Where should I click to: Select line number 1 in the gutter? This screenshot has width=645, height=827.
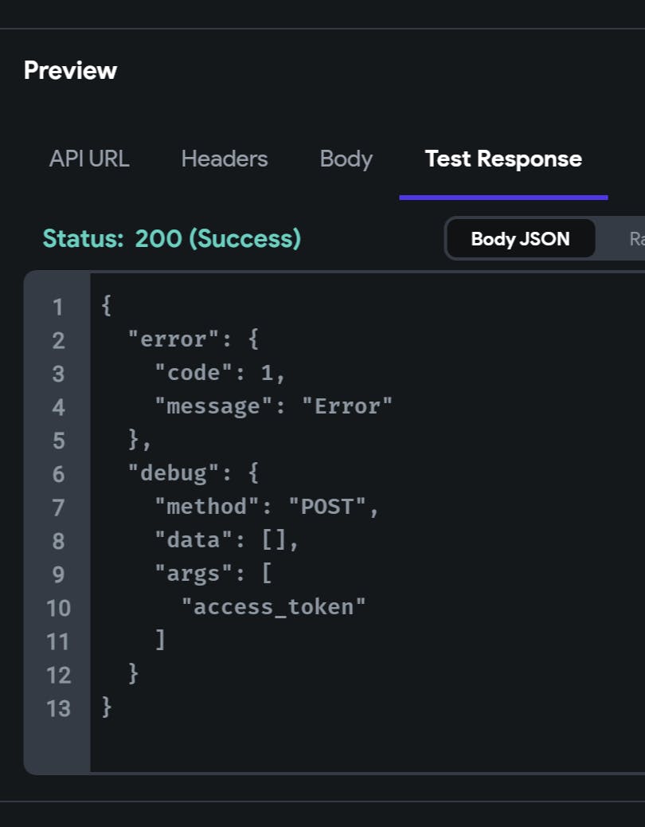point(58,307)
